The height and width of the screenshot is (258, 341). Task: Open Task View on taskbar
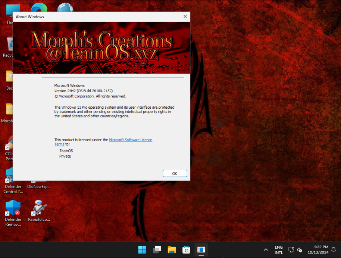tap(157, 250)
